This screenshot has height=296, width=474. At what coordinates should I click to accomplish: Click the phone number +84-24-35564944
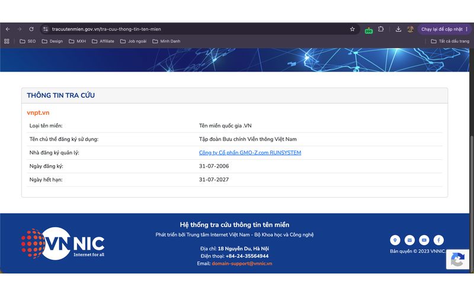click(x=247, y=256)
